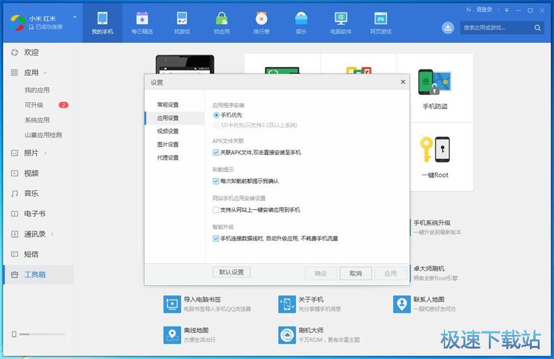The image size is (554, 359).
Task: Open the 找应用 shopping bag icon
Action: coord(222,18)
